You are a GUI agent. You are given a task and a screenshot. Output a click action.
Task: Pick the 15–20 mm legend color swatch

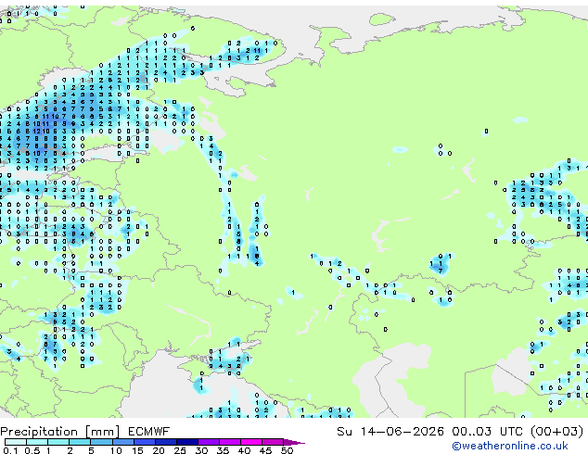tap(144, 442)
